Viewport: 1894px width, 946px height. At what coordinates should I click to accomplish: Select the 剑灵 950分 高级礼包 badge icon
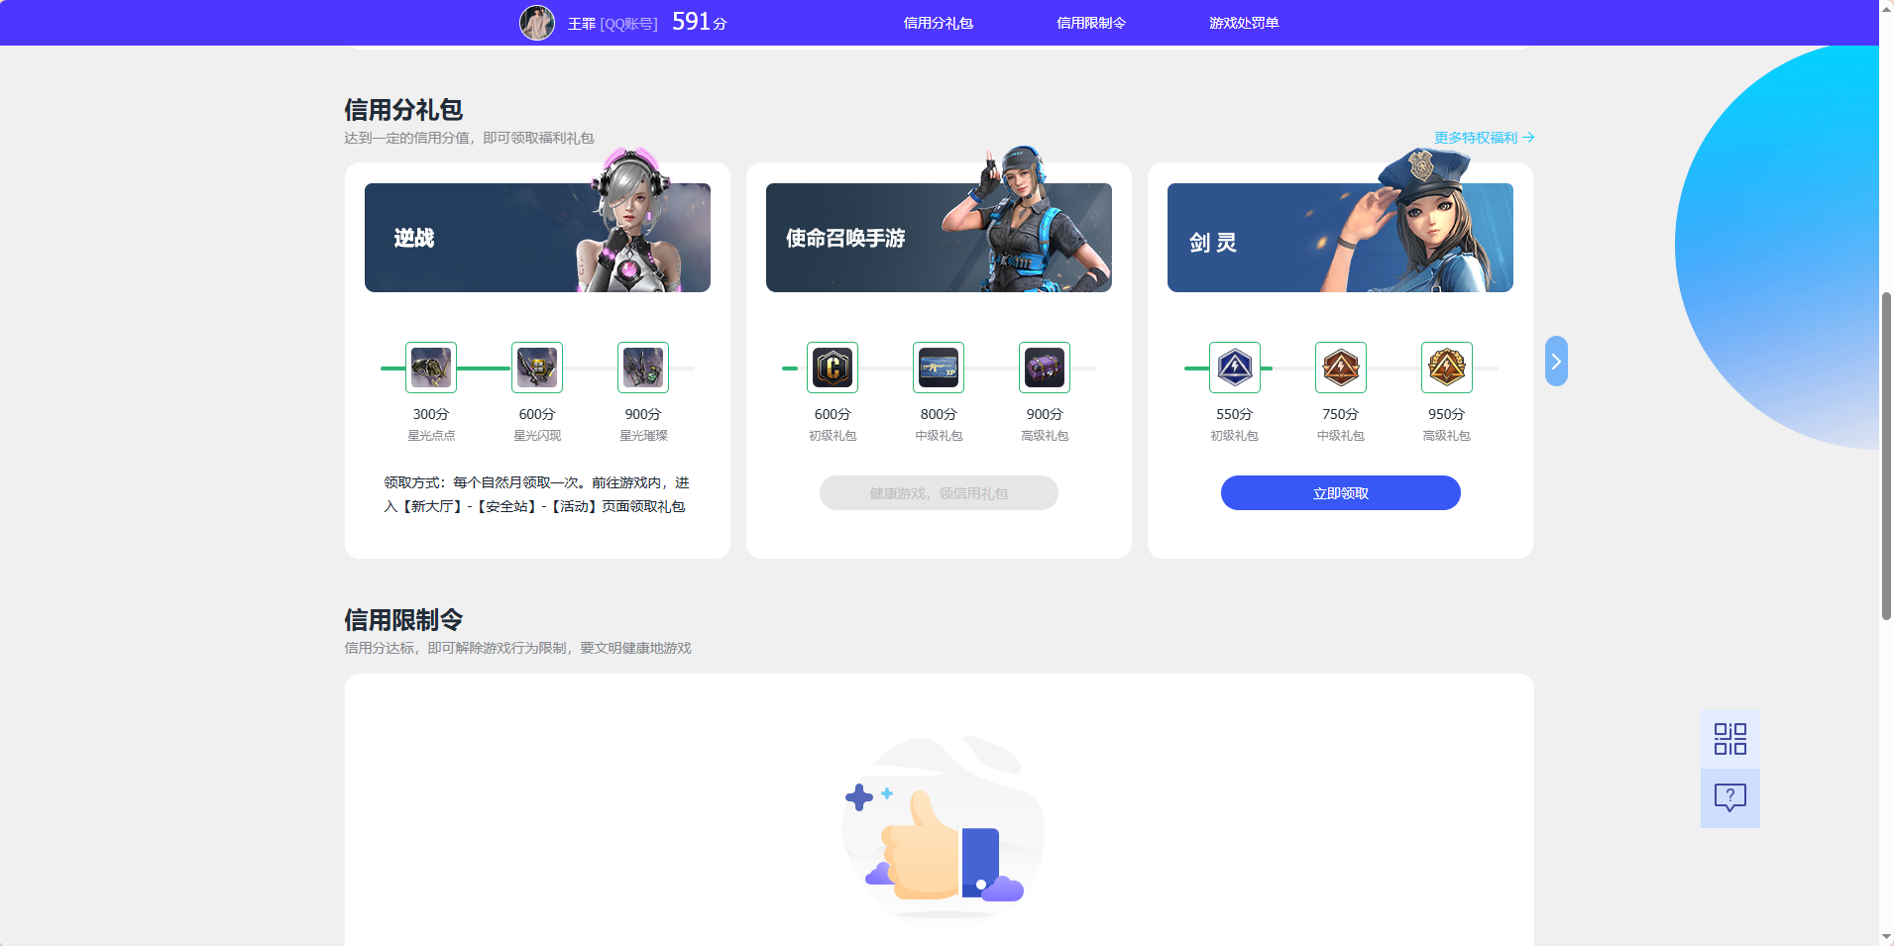point(1447,368)
